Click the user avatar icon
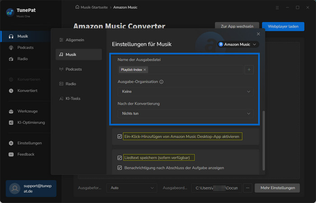 pos(15,189)
